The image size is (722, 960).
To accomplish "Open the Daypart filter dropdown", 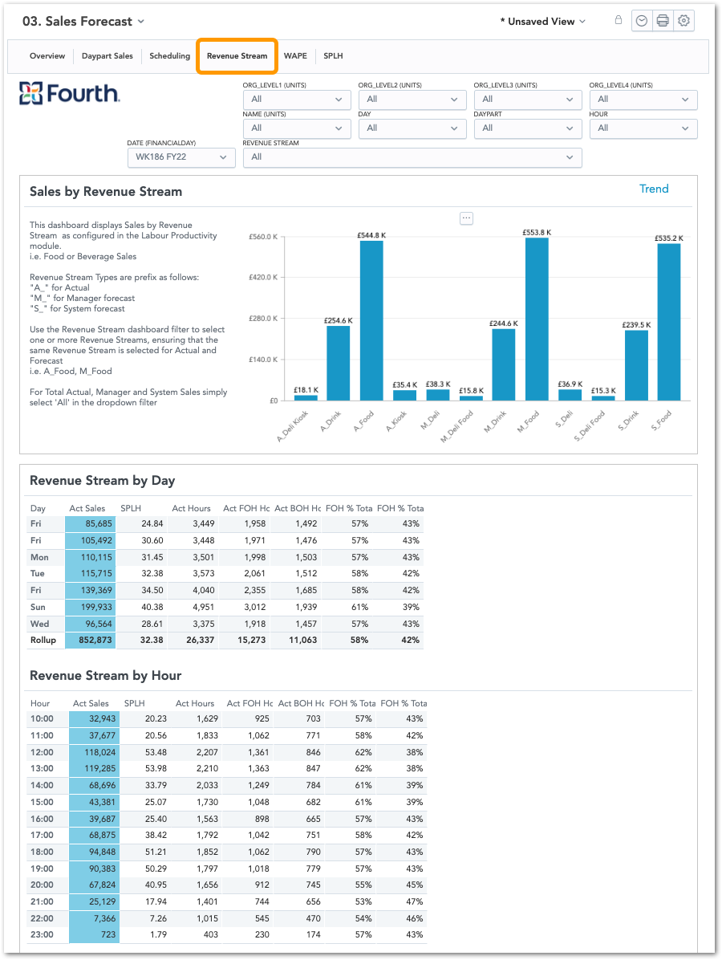I will pos(528,128).
